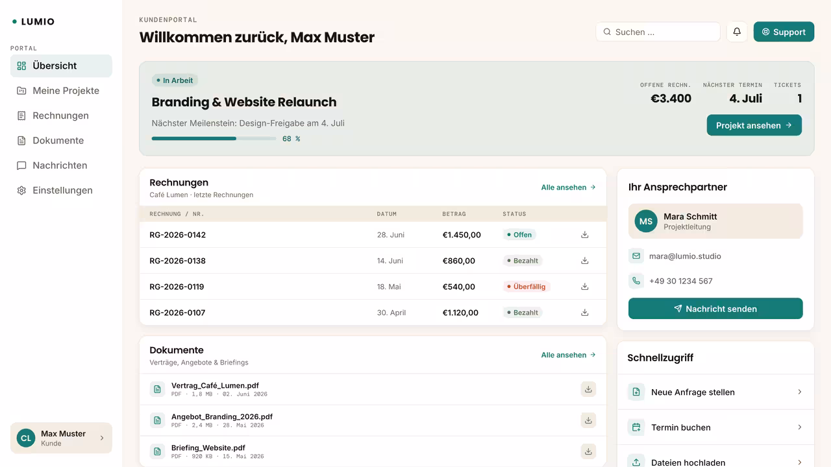Screen dimensions: 831x467
Task: Click the Termin buchen calendar icon
Action: click(x=636, y=427)
